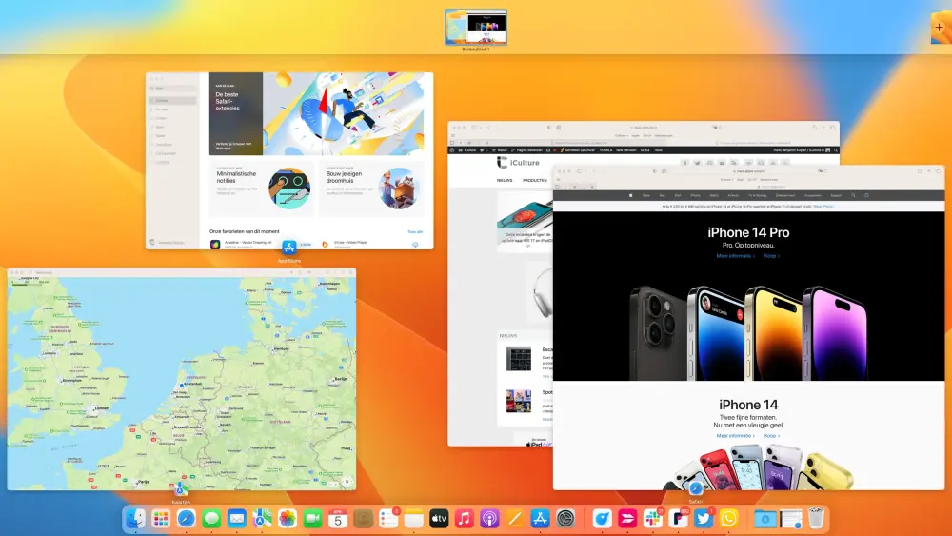The height and width of the screenshot is (536, 952).
Task: Open Mail app in the dock
Action: click(x=237, y=519)
